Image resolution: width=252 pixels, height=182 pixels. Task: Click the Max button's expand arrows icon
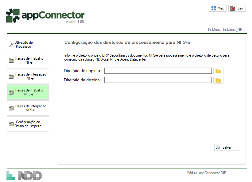point(214,8)
